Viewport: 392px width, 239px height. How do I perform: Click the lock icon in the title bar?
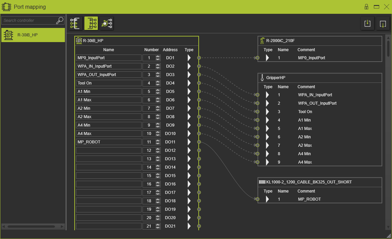[x=366, y=7]
